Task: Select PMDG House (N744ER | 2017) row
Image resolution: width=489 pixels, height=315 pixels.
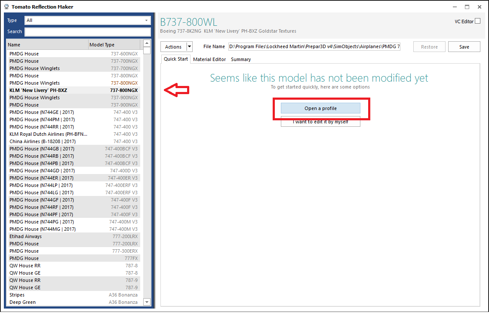Action: tap(74, 178)
